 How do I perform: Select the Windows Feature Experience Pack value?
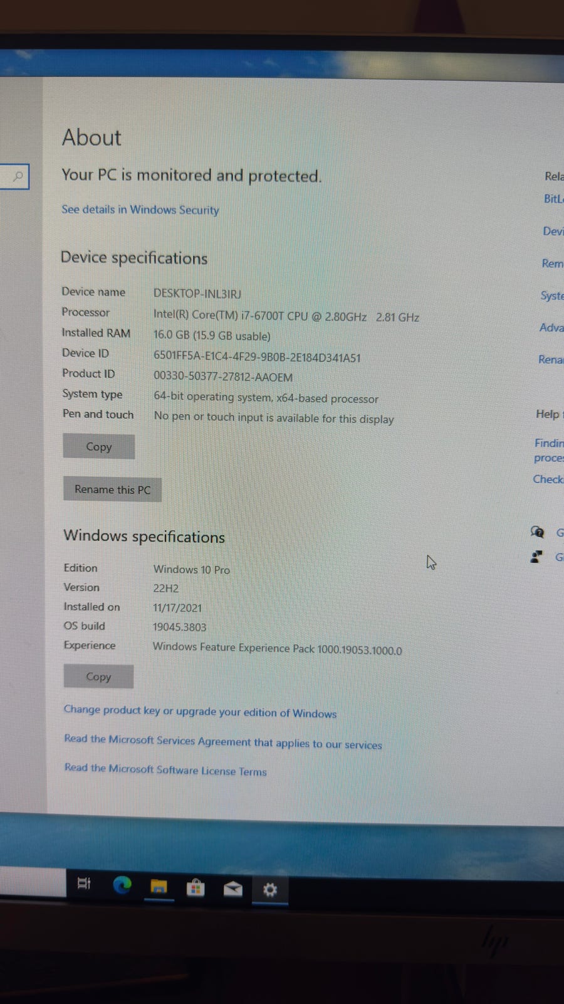[x=278, y=649]
